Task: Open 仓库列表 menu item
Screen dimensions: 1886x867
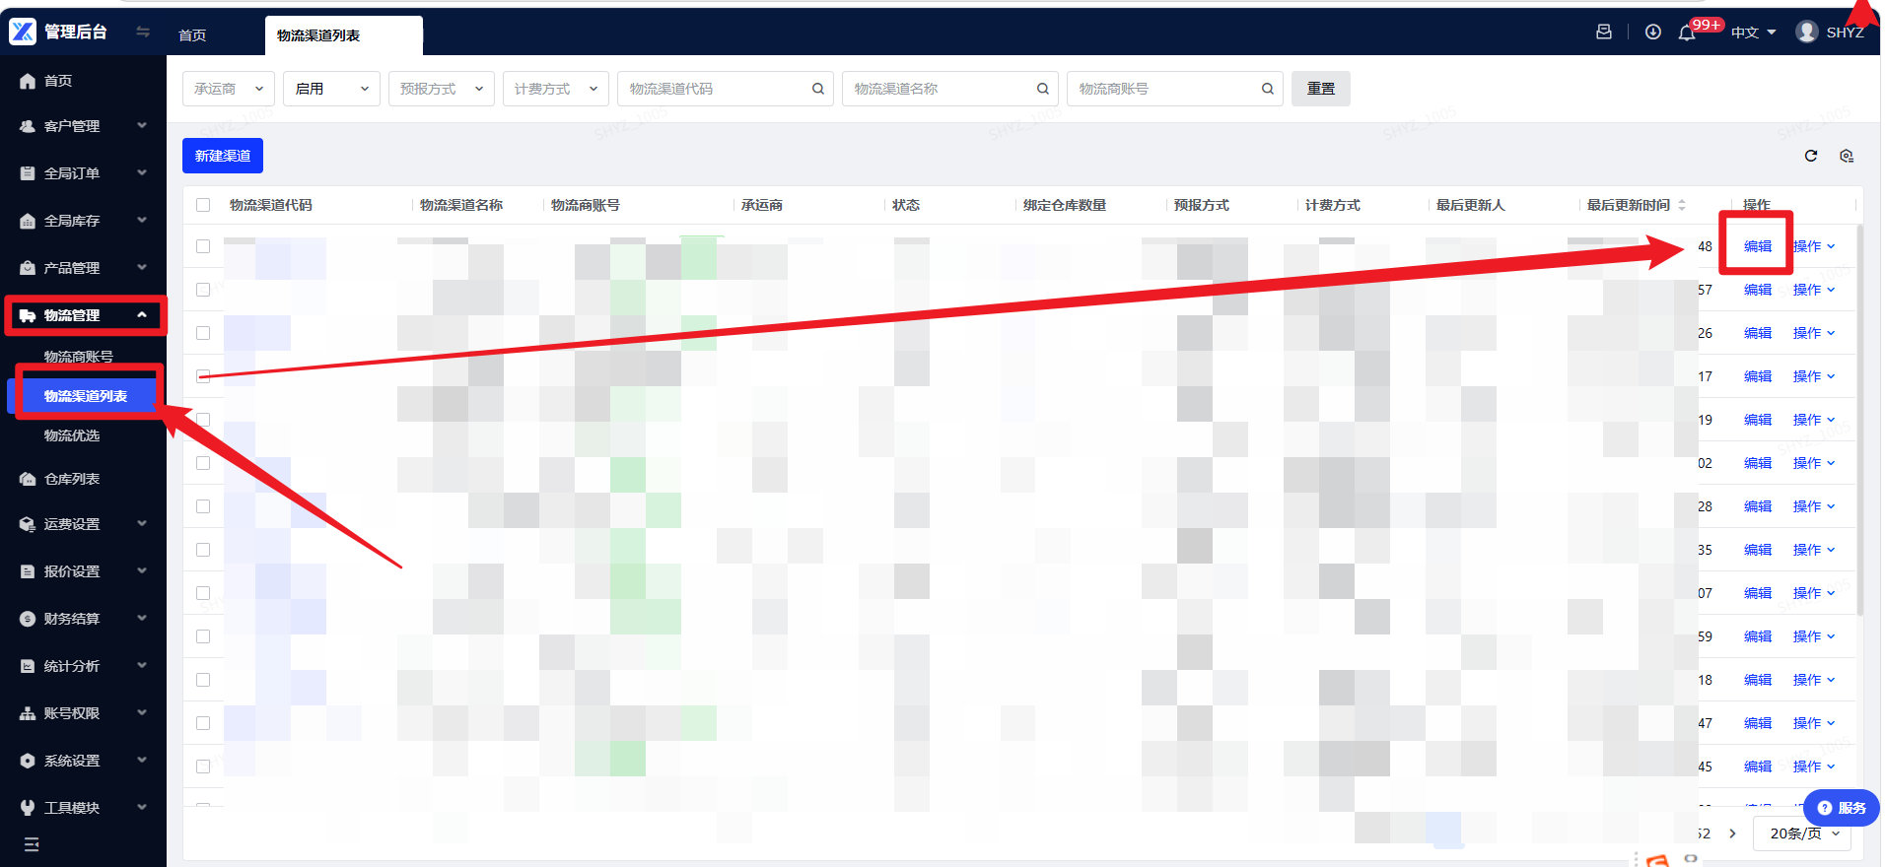Action: [72, 479]
